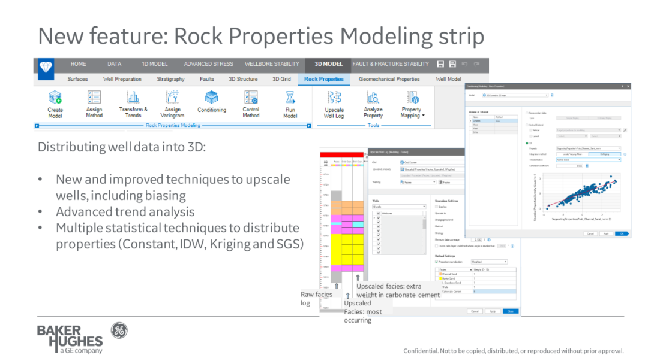Viewport: 648px width, 364px height.
Task: Open the Geomechanical Properties sub-tab
Action: (389, 79)
